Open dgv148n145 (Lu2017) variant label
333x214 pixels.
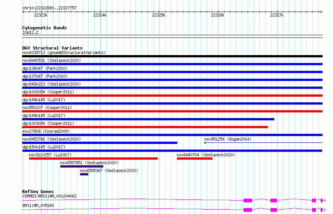(44, 100)
